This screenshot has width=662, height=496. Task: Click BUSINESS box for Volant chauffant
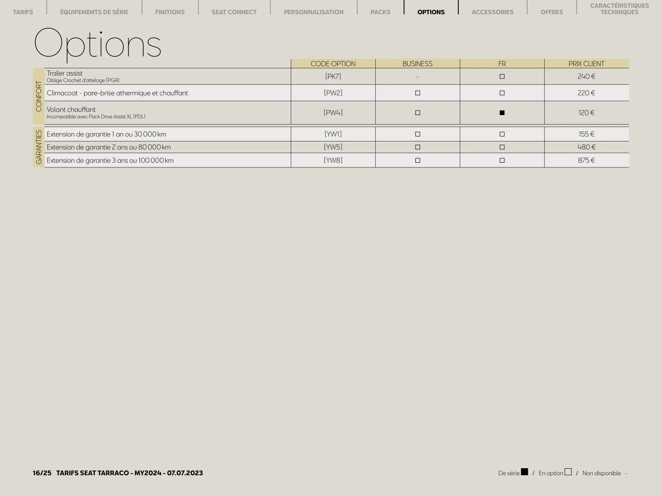tap(418, 113)
